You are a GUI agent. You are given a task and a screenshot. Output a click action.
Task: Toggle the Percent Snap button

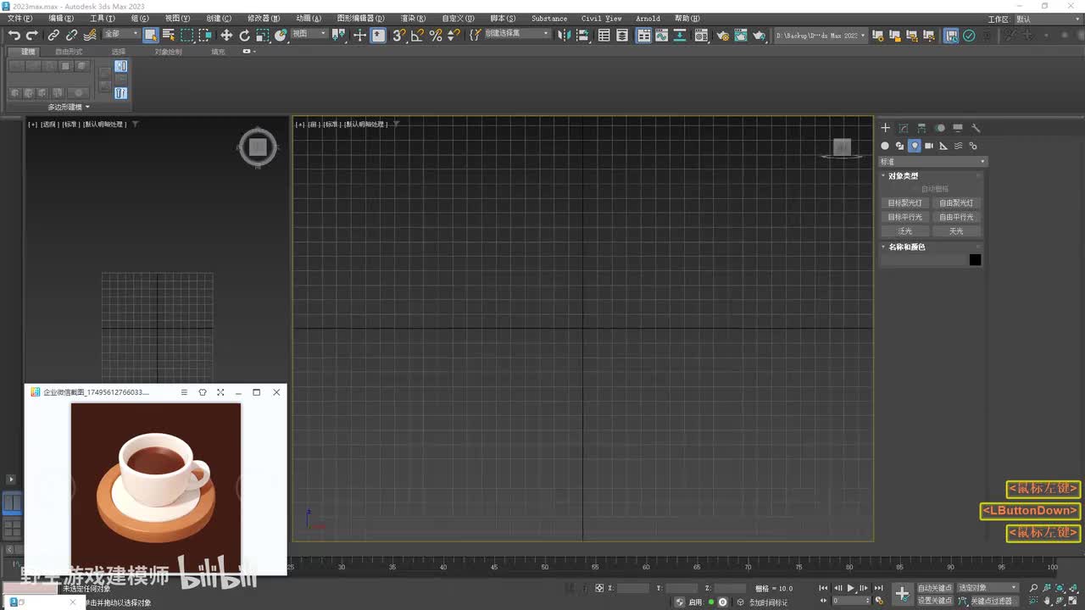pyautogui.click(x=436, y=35)
